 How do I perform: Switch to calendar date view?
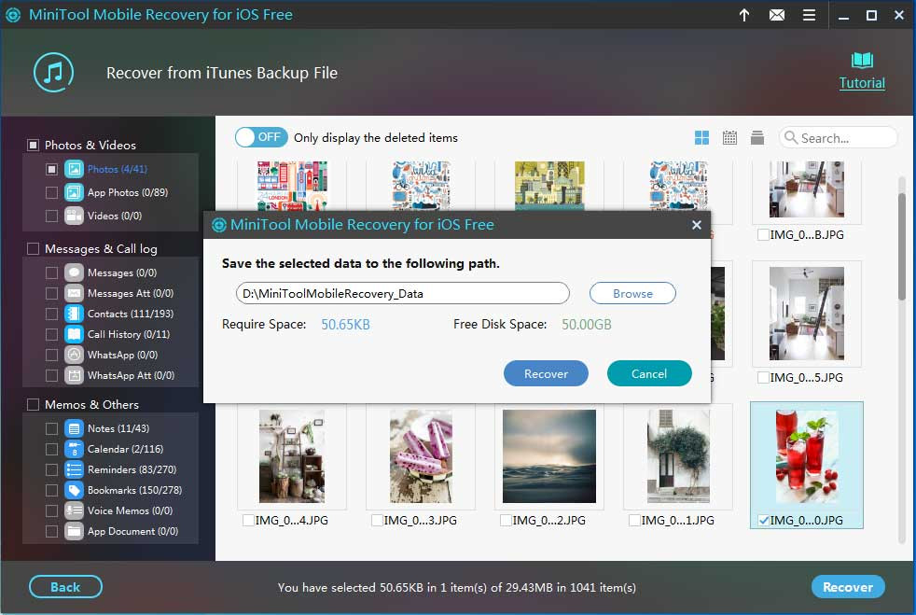(x=729, y=138)
